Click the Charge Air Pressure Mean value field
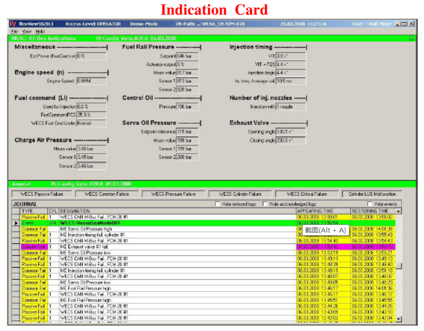The width and height of the screenshot is (424, 331). tap(91, 149)
